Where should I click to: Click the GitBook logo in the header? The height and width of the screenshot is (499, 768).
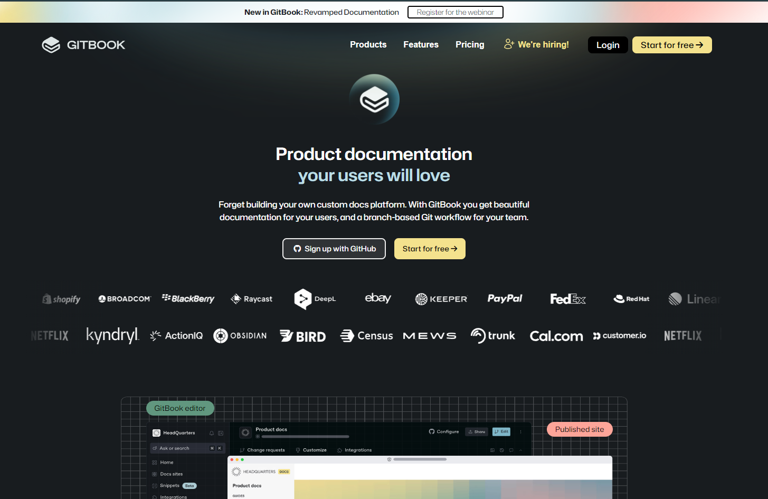point(83,45)
